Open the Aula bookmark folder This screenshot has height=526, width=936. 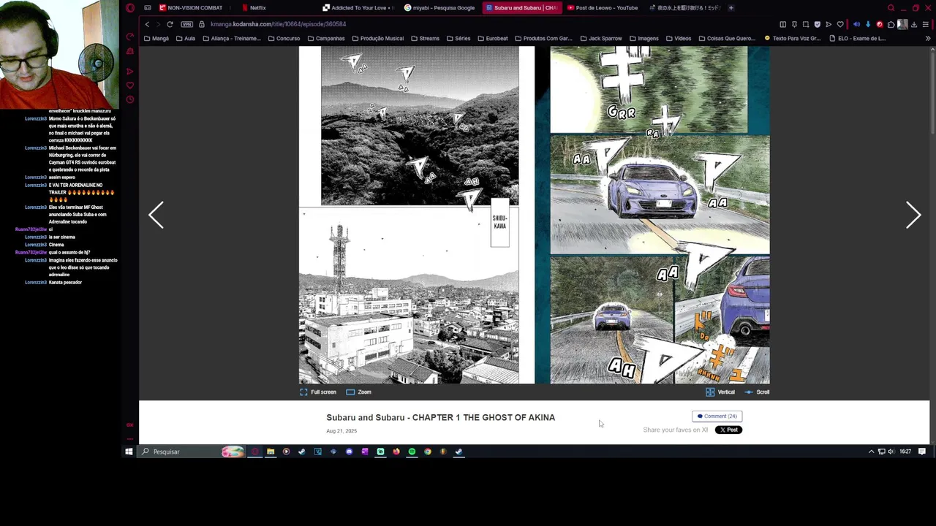tap(186, 38)
